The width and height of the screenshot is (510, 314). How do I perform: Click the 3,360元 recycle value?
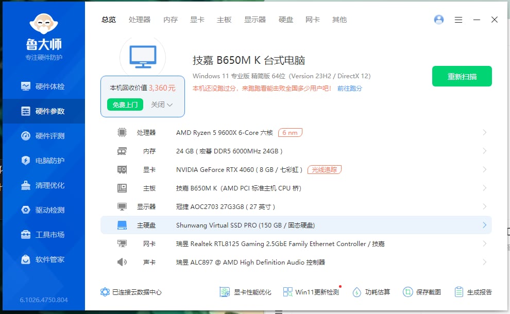click(162, 88)
